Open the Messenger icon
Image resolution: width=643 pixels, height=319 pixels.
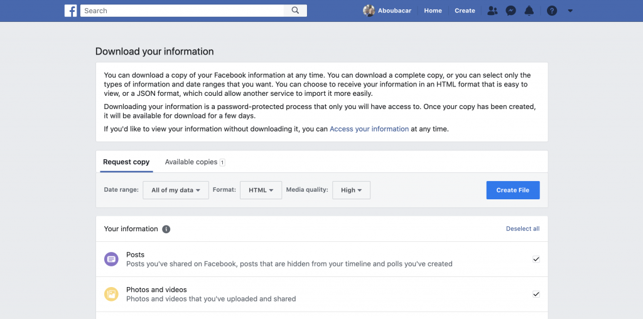(511, 11)
